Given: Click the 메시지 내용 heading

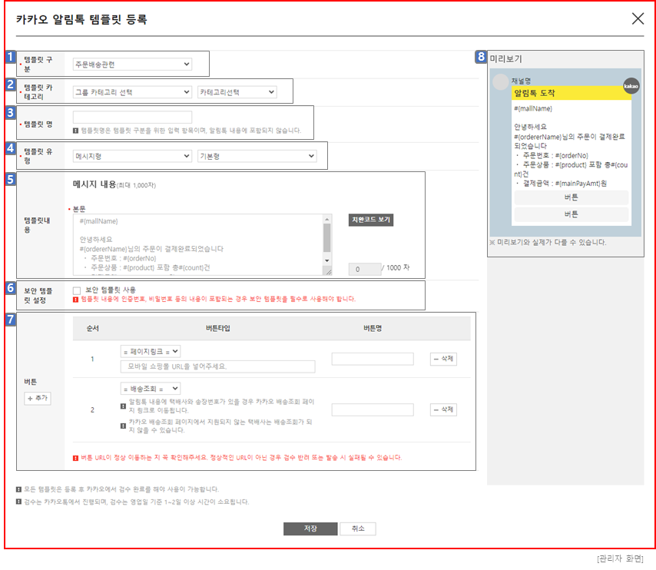Looking at the screenshot, I should [94, 184].
